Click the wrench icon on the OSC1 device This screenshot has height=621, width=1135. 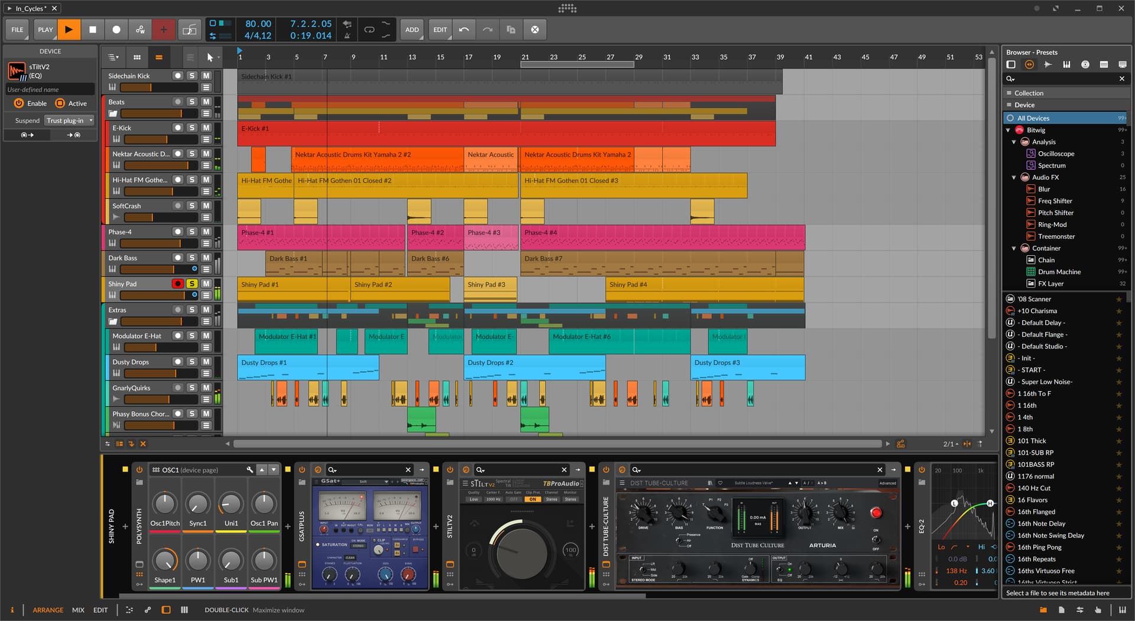[x=249, y=470]
